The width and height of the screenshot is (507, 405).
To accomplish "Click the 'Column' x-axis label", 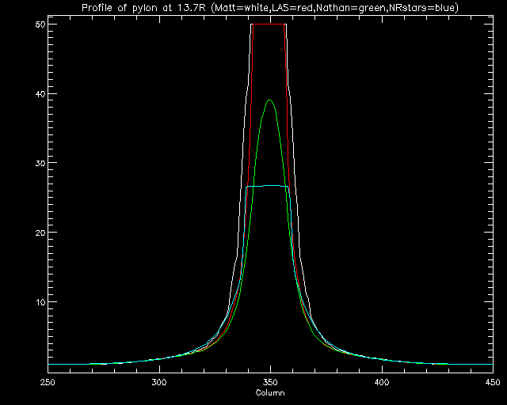I will [270, 392].
